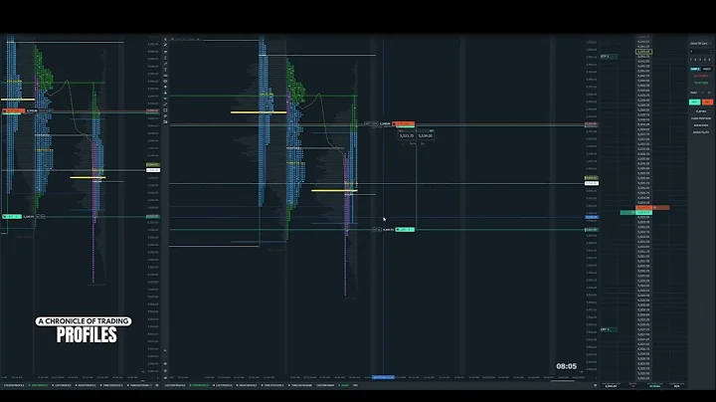Select the ellipse tool in drawing toolbar
The image size is (716, 402).
165,82
